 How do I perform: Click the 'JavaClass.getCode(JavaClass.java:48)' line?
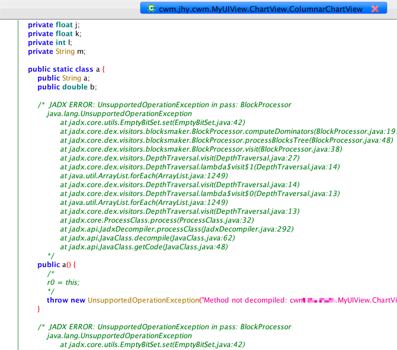tap(144, 247)
